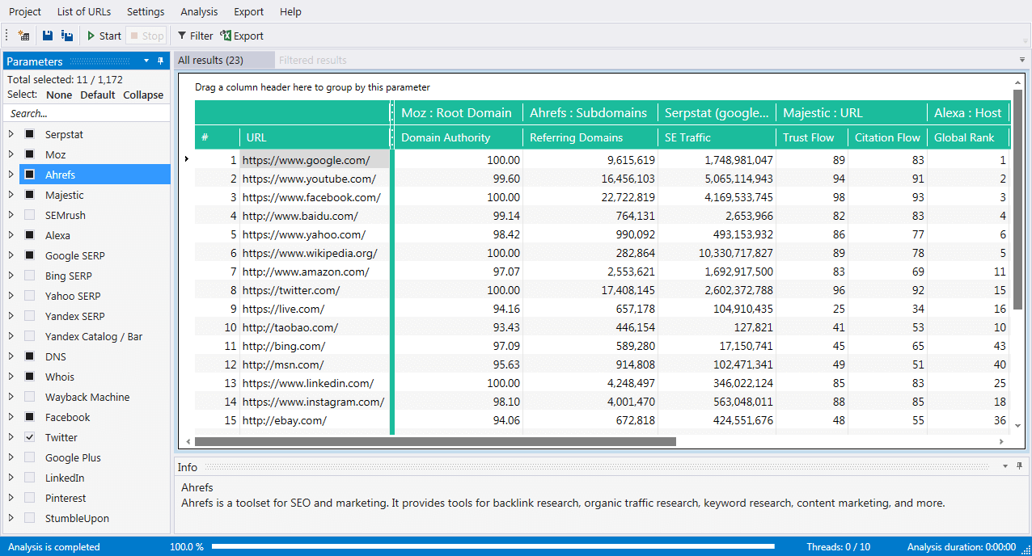The height and width of the screenshot is (556, 1032).
Task: Pin the Parameters panel
Action: pos(160,61)
